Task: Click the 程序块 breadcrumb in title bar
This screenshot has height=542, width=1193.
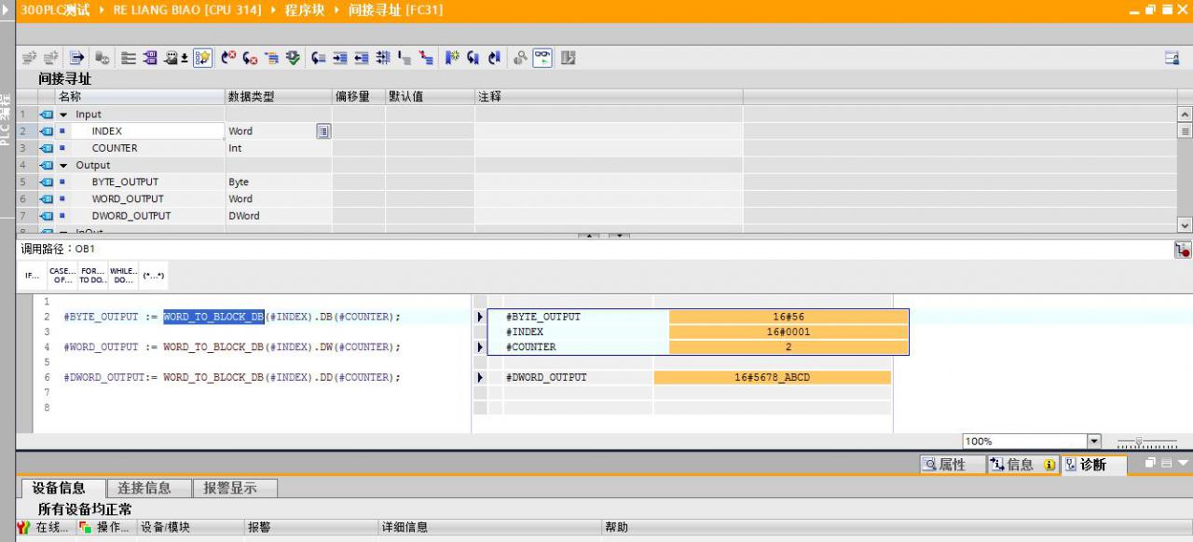Action: tap(305, 10)
